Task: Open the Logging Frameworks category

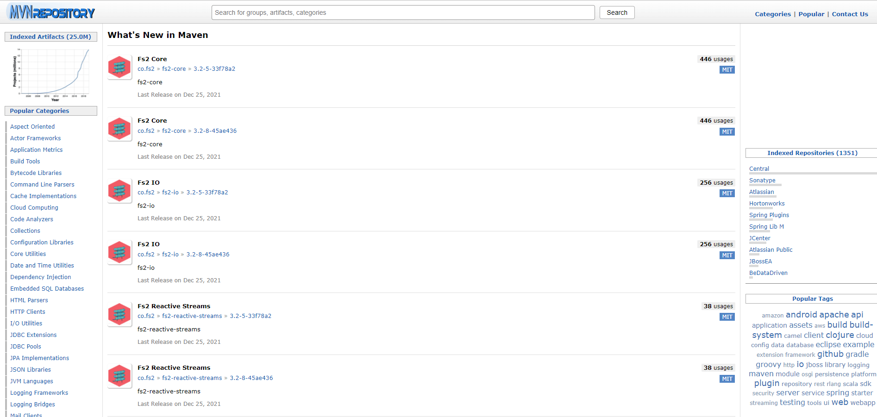Action: (39, 392)
